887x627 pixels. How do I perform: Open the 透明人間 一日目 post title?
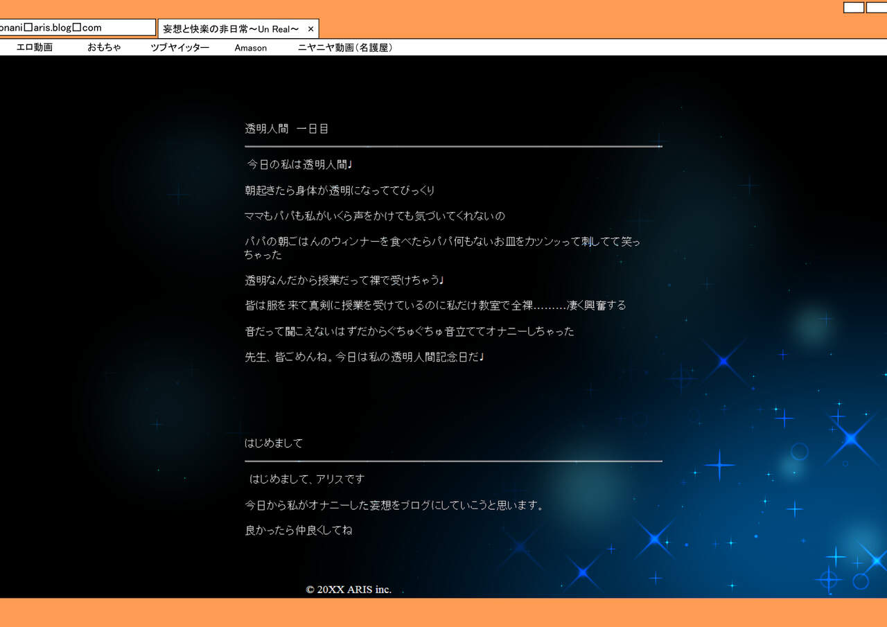coord(286,129)
